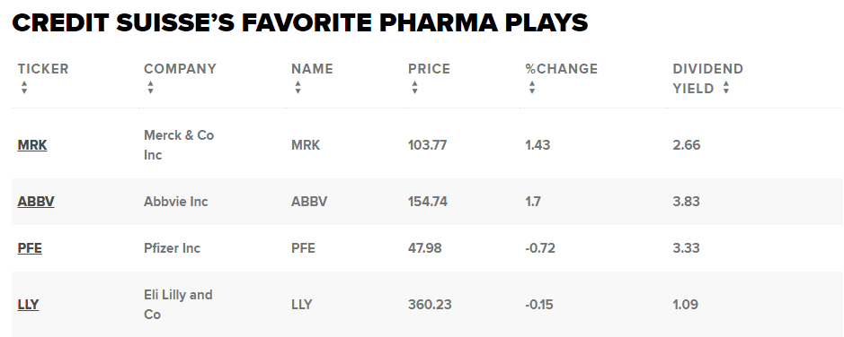
Task: Click the %CHANGE column header
Action: (562, 69)
